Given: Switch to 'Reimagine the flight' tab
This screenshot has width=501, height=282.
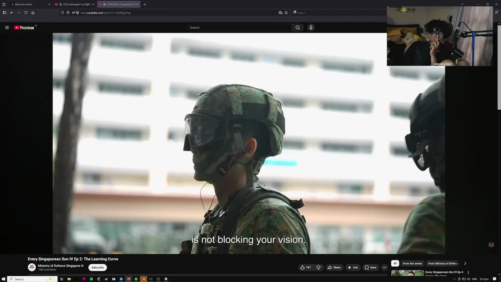Looking at the screenshot, I should (74, 4).
